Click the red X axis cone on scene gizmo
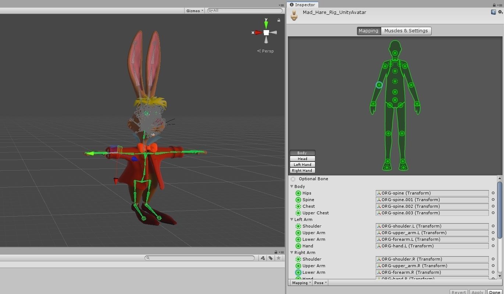 258,33
